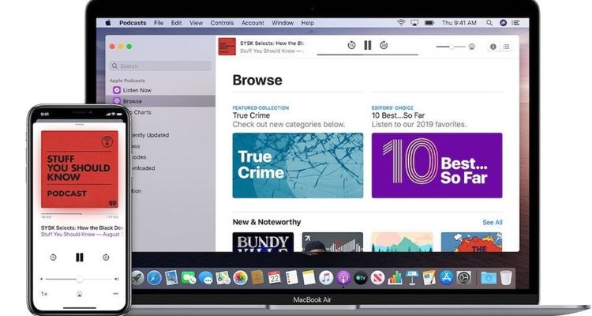Viewport: 592px width, 316px height.
Task: Launch Safari from the Mac dock
Action: [x=154, y=278]
